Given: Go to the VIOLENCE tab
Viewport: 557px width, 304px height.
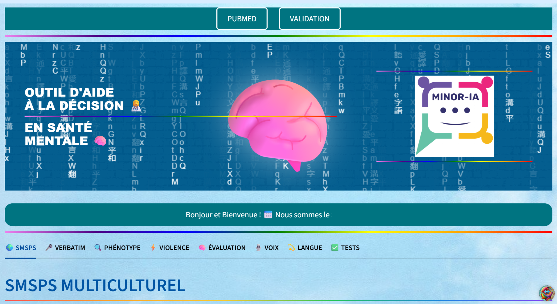Looking at the screenshot, I should tap(174, 248).
